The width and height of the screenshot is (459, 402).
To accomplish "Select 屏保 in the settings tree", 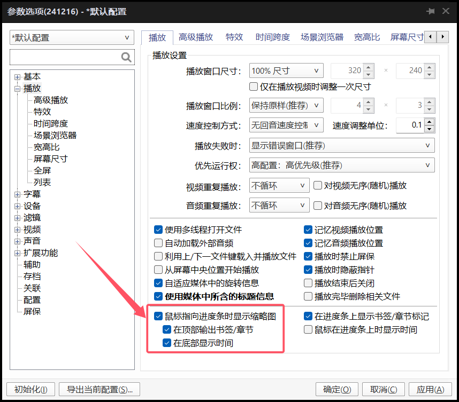I will pyautogui.click(x=32, y=312).
